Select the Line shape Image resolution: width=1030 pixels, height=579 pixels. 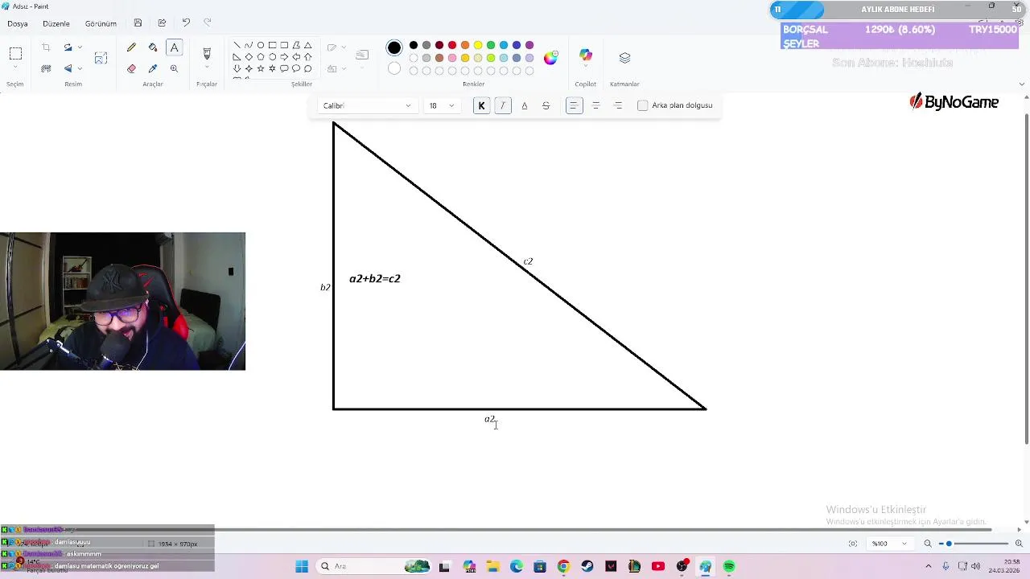[237, 45]
